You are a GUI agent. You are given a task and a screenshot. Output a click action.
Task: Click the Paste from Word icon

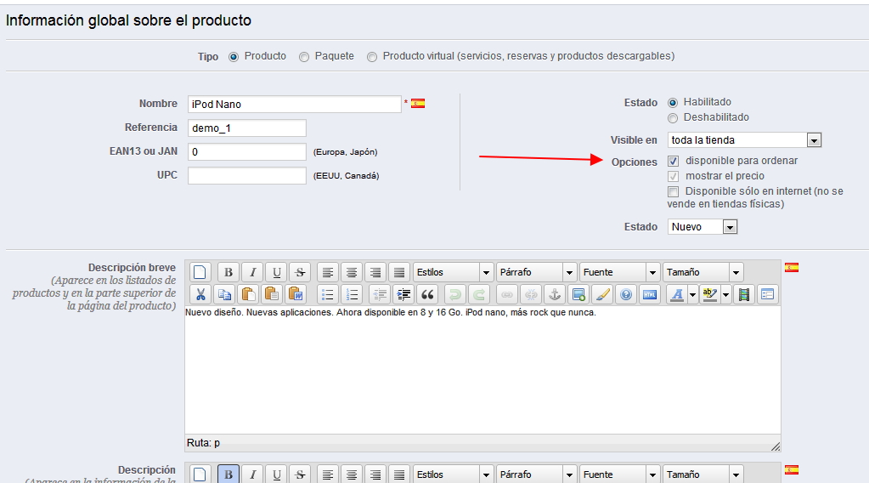[x=296, y=294]
